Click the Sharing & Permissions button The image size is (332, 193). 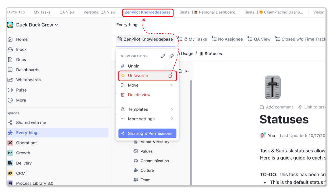[147, 133]
